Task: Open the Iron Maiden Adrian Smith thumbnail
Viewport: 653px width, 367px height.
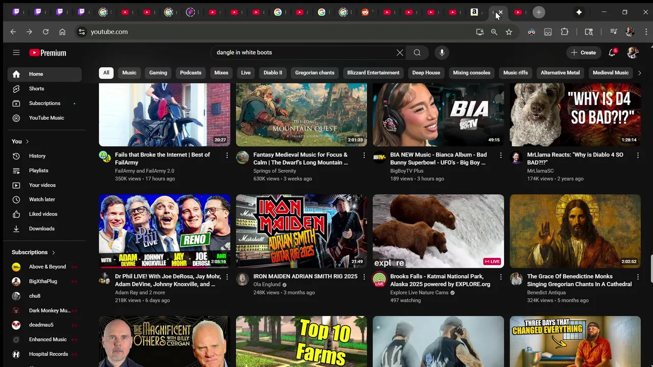Action: tap(302, 231)
